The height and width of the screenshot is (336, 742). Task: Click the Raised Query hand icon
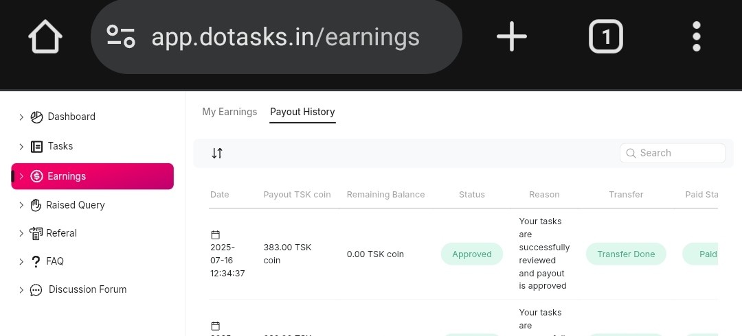click(x=36, y=205)
